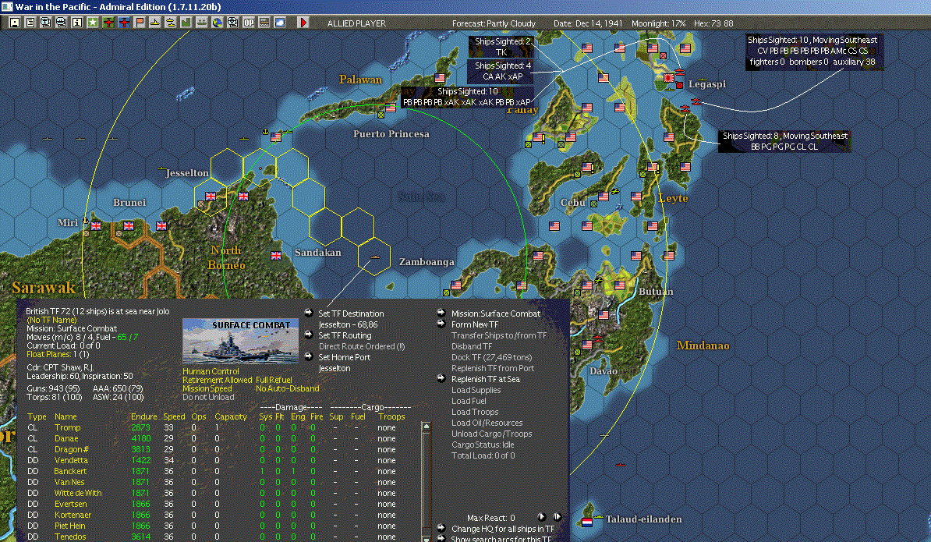Click the save game disk toolbar icon
The width and height of the screenshot is (931, 542).
click(x=14, y=23)
